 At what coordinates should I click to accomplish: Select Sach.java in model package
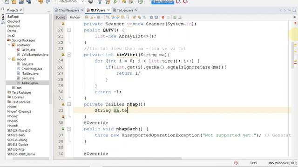click(x=28, y=78)
